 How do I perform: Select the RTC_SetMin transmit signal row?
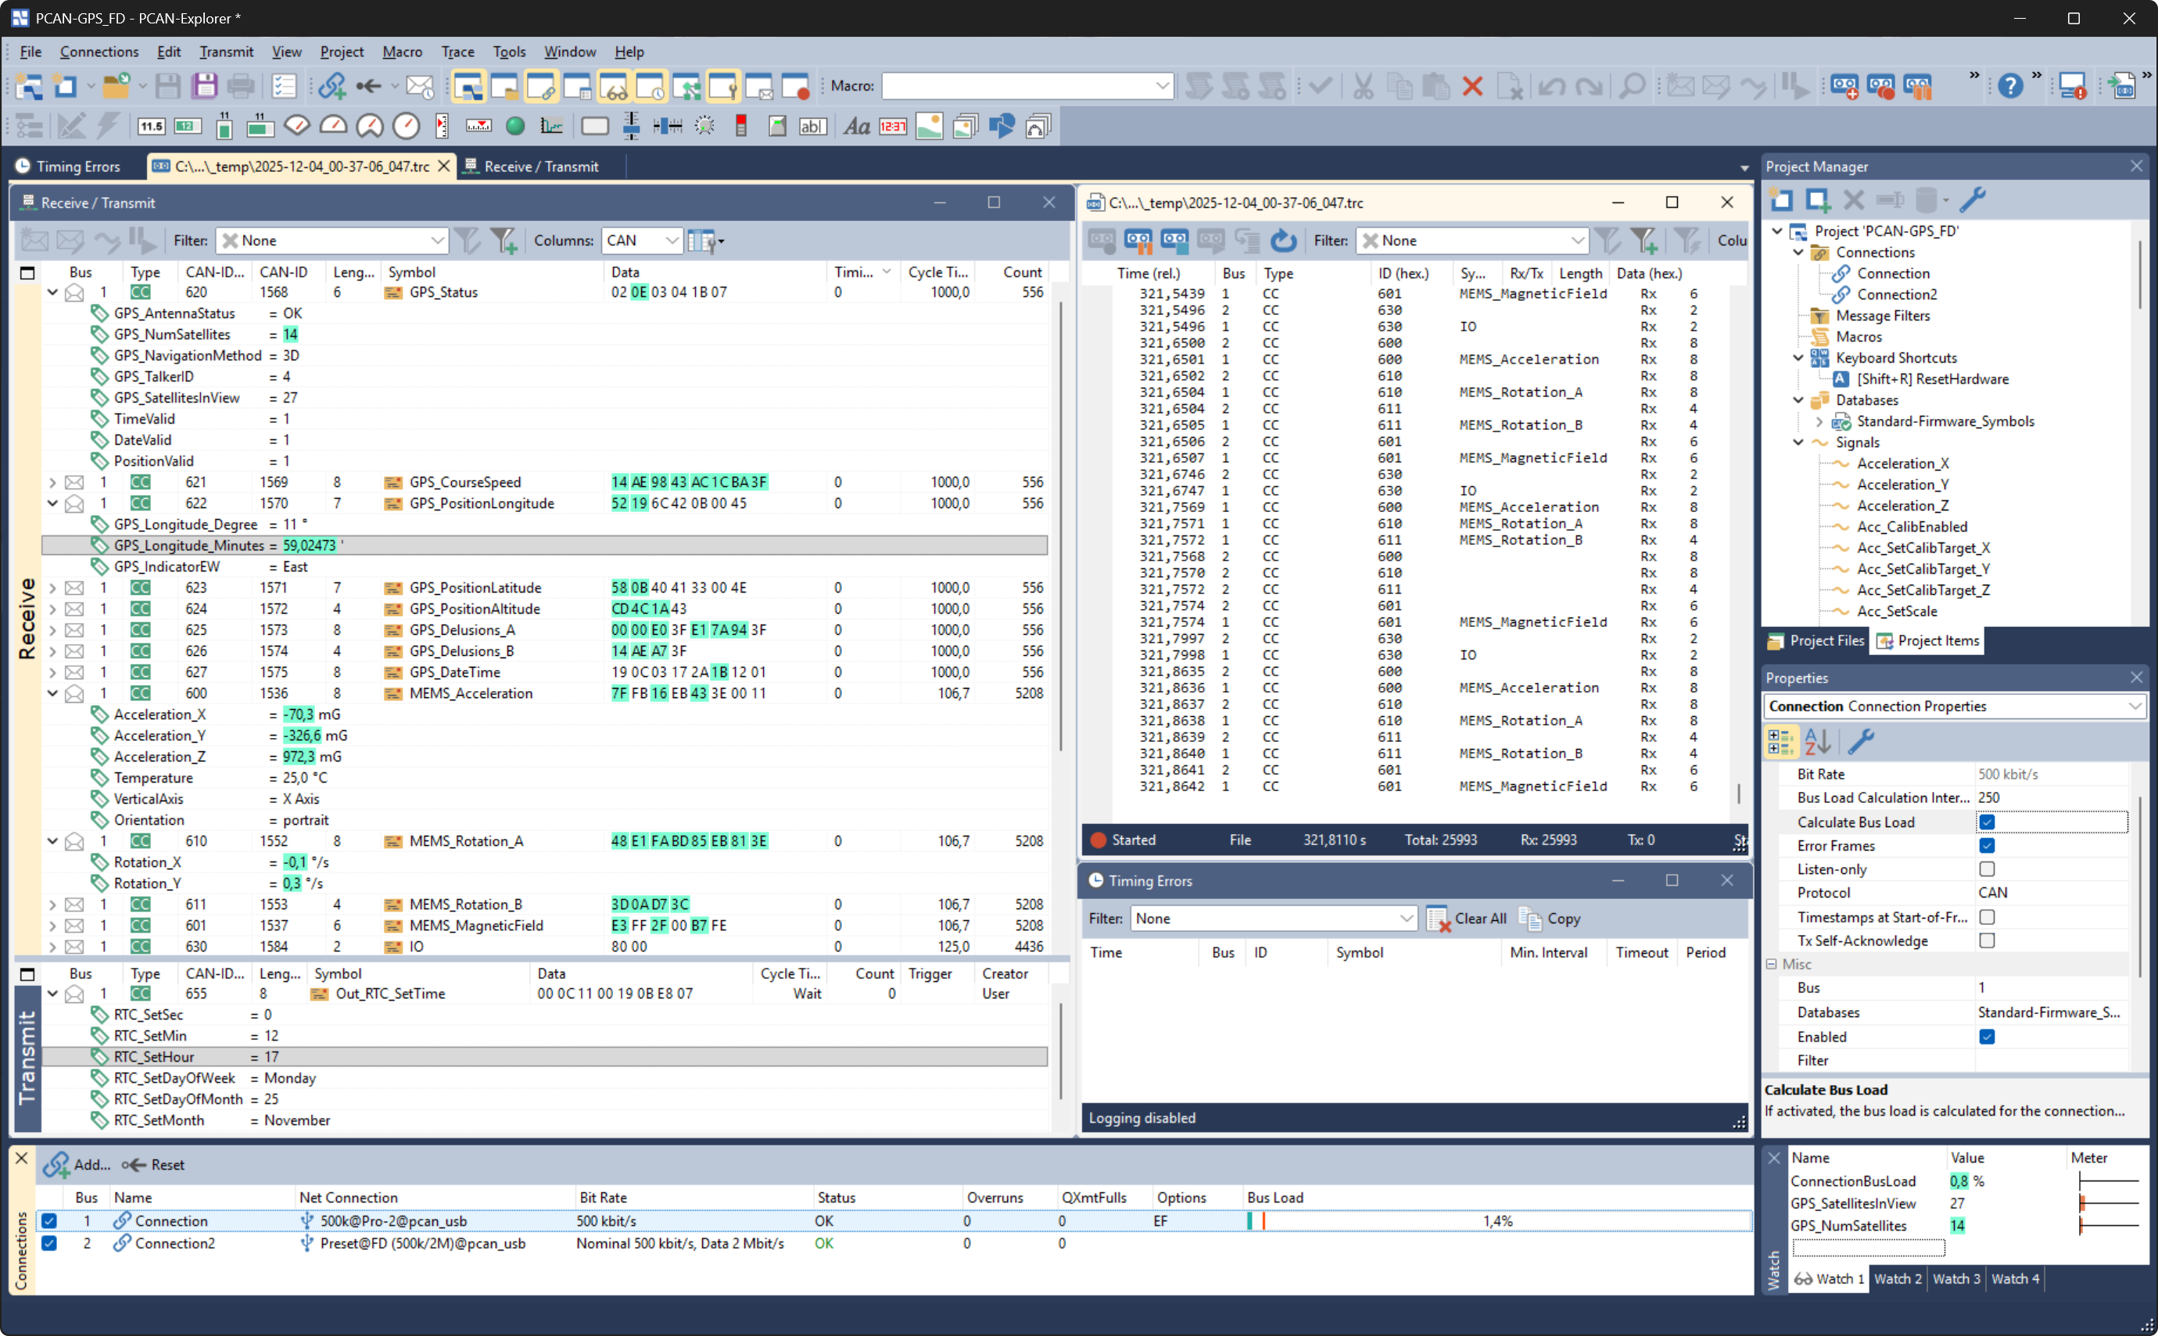pos(544,1036)
